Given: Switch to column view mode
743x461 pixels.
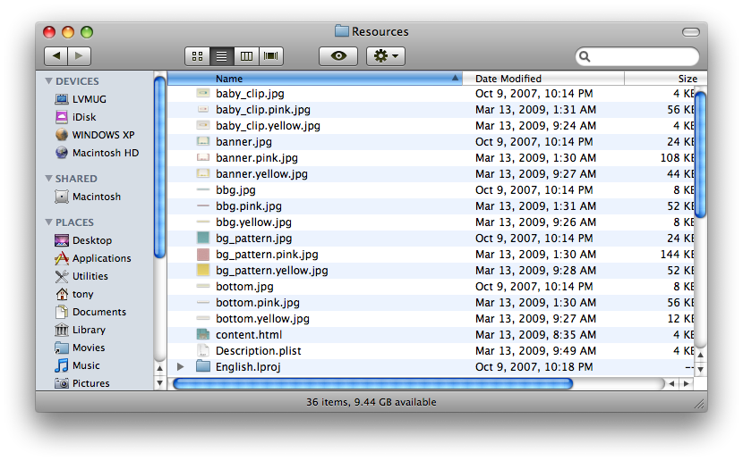Looking at the screenshot, I should click(x=246, y=56).
